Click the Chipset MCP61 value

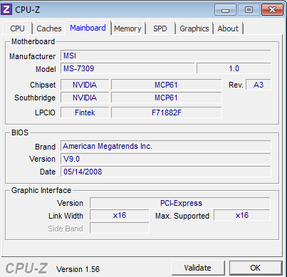click(x=166, y=85)
